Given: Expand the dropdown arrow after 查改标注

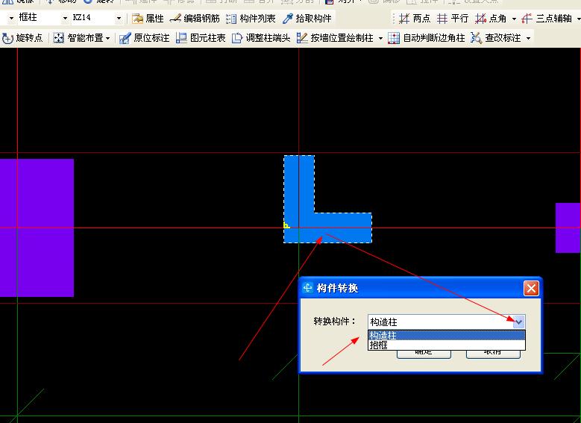Looking at the screenshot, I should point(528,38).
